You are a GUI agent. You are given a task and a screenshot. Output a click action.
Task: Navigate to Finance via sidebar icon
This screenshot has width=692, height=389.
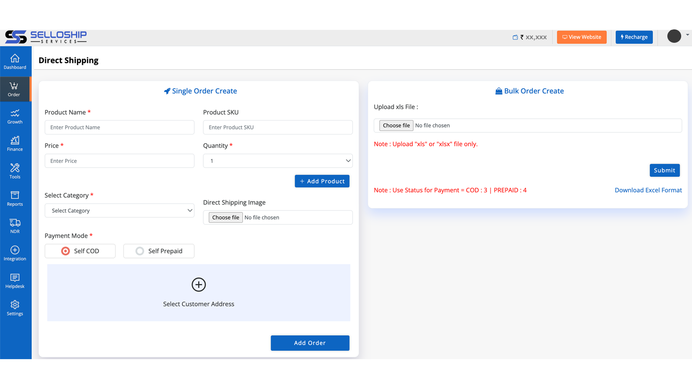15,143
